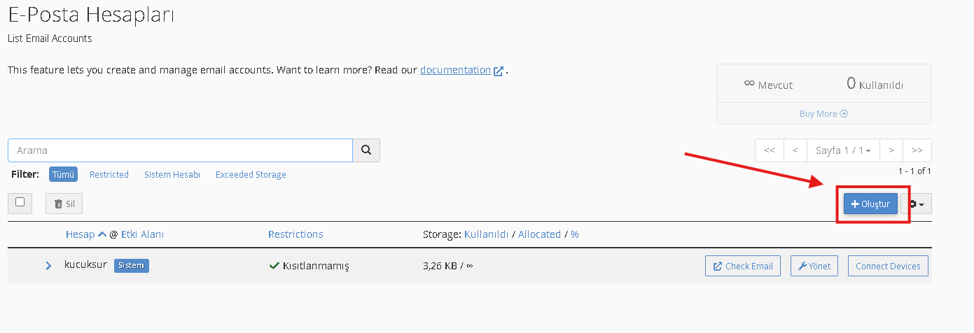974x333 pixels.
Task: Go to last page with >> button
Action: [917, 150]
